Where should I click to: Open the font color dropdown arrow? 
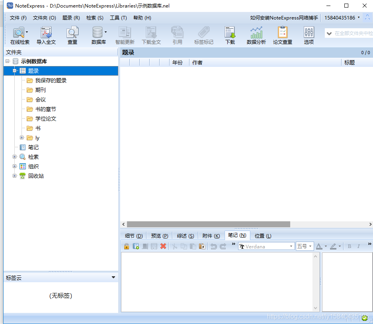click(326, 246)
